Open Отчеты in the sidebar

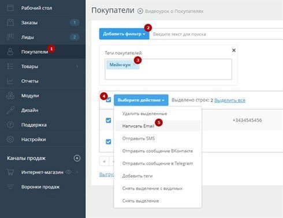[29, 81]
